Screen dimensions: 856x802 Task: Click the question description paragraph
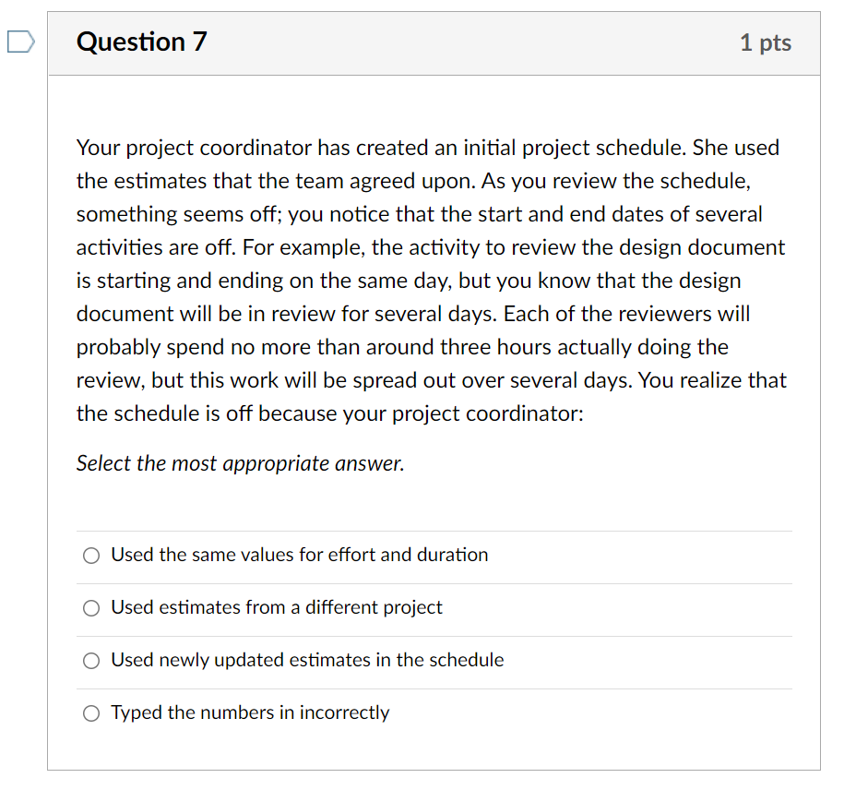(431, 280)
